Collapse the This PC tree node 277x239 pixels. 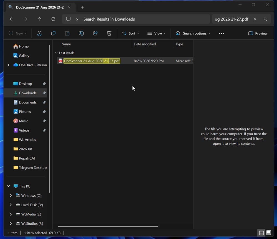click(8, 186)
